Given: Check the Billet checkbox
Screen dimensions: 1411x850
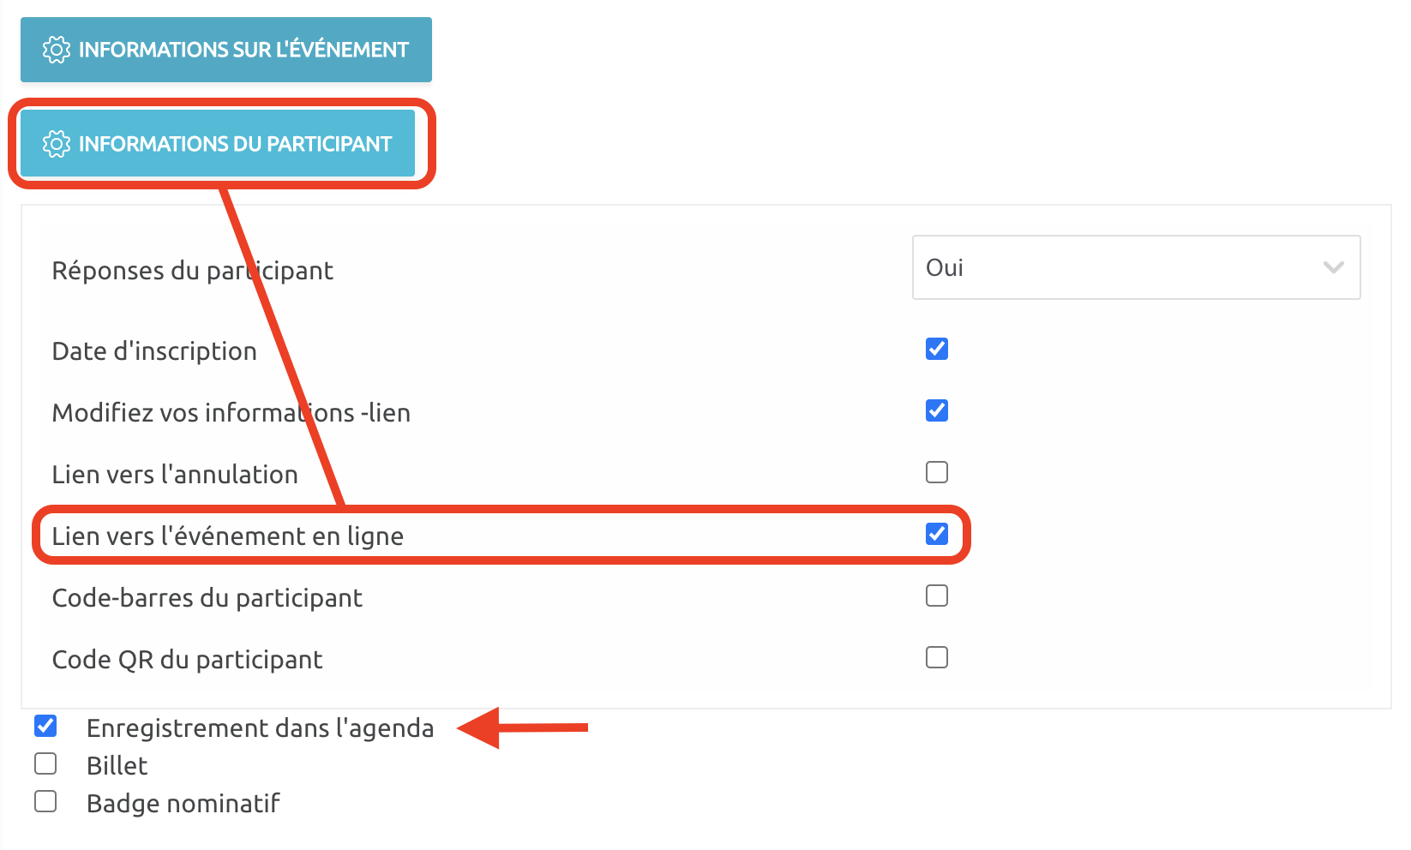Looking at the screenshot, I should [45, 763].
